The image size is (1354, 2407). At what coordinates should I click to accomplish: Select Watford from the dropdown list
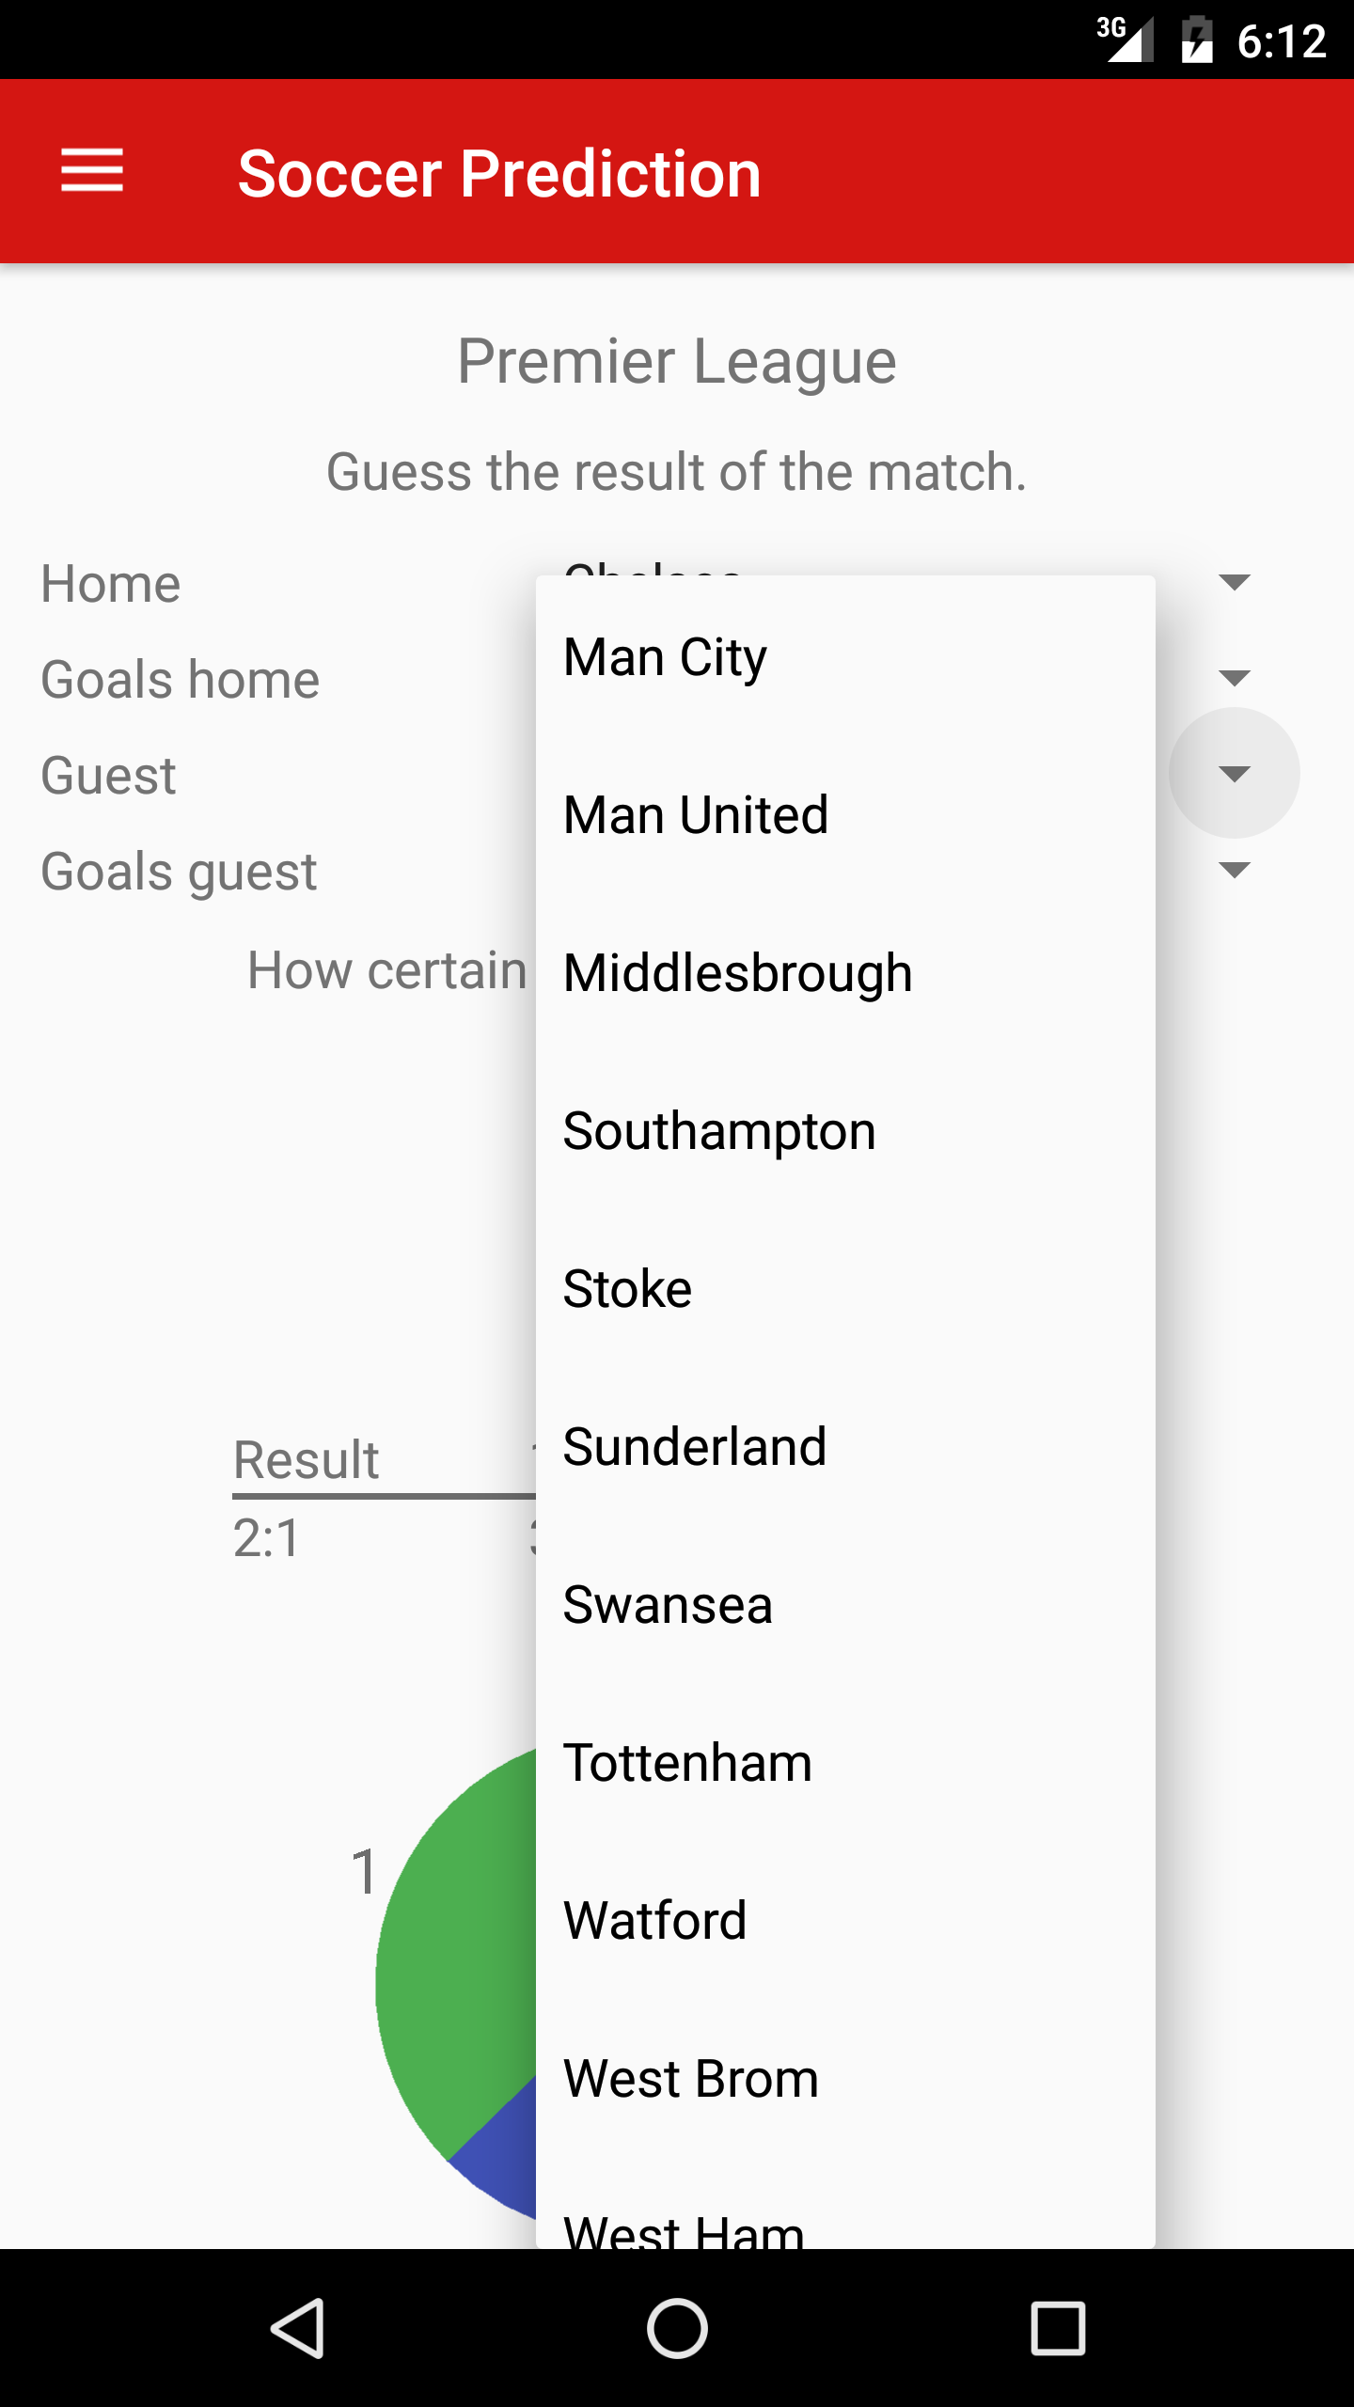click(844, 1920)
